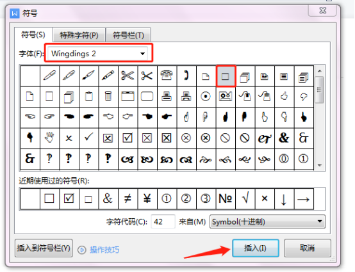Select the telephone handset symbol

(x=186, y=76)
